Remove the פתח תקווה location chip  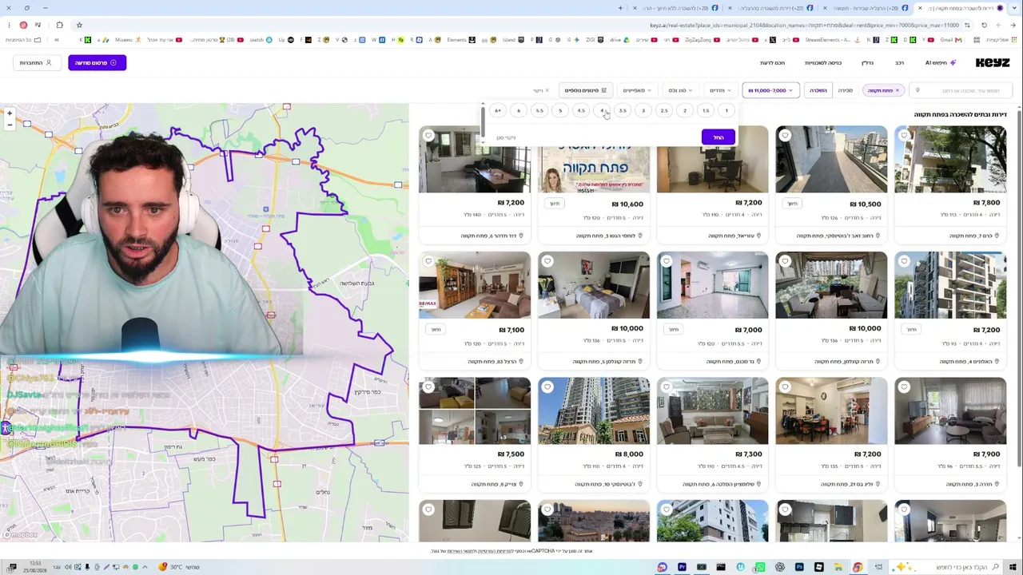tap(897, 90)
